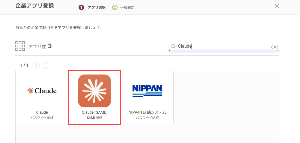The width and height of the screenshot is (300, 143).
Task: Choose the Claude (SAML) app tile
Action: 95,97
